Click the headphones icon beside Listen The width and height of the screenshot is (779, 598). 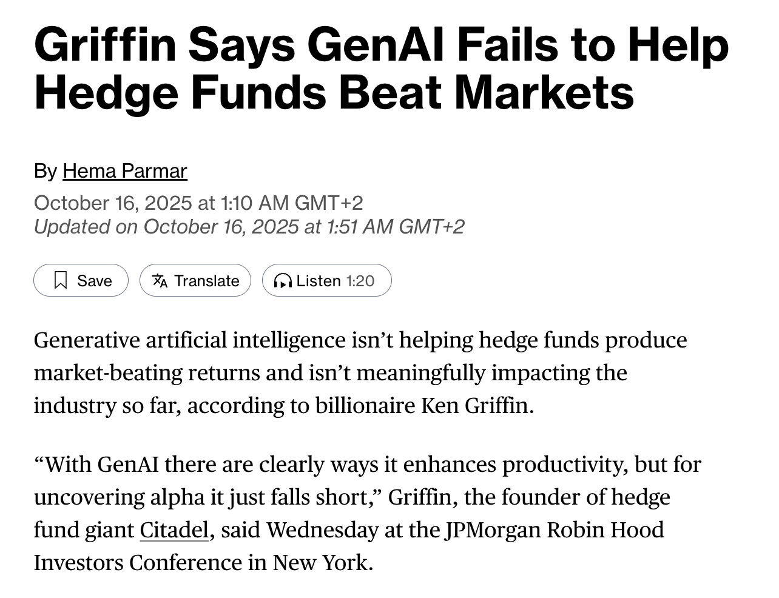coord(283,281)
